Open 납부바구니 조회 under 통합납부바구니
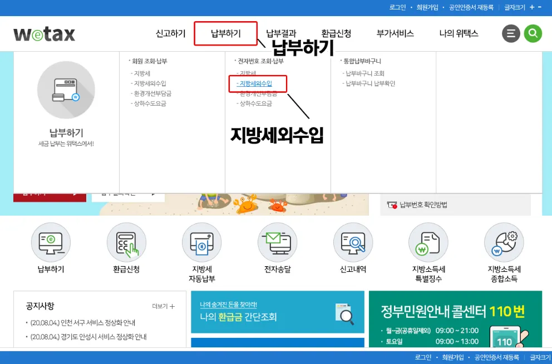Image resolution: width=552 pixels, height=364 pixels. coord(364,73)
